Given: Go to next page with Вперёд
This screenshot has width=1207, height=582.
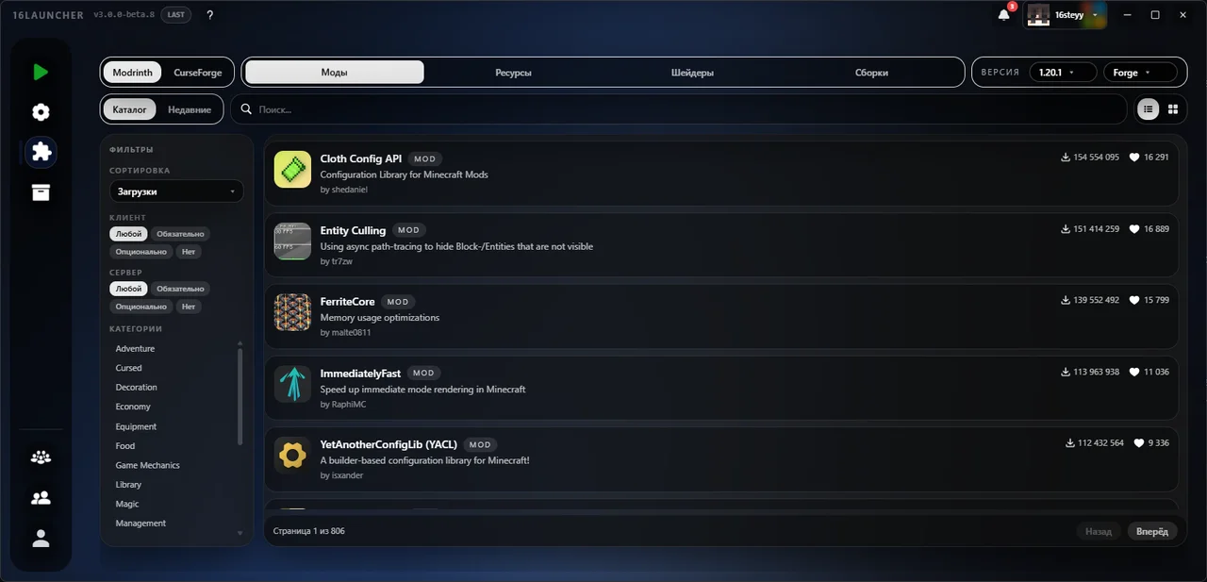Looking at the screenshot, I should 1152,531.
